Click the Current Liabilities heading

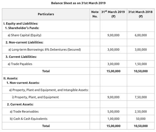(21, 57)
